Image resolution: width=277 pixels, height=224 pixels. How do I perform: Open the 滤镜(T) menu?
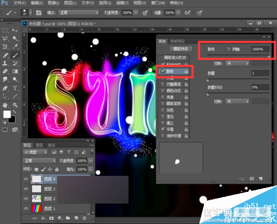point(122,3)
